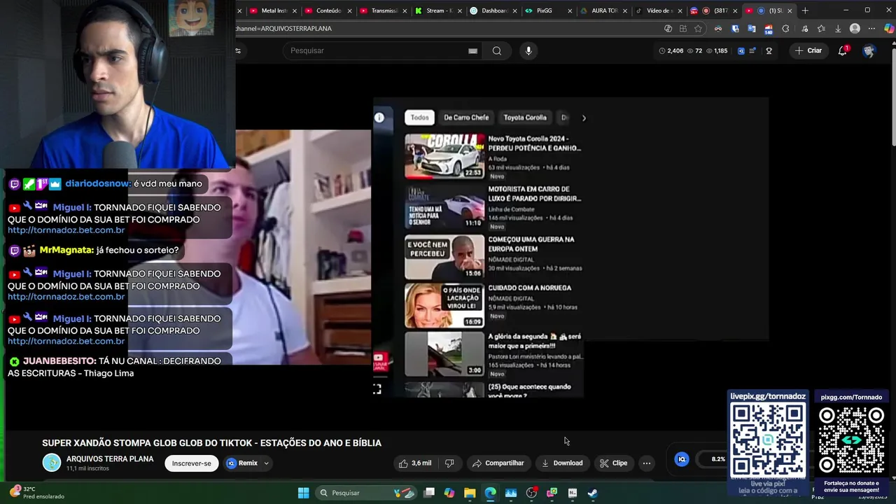Click the Criar create button
Image resolution: width=896 pixels, height=504 pixels.
click(x=808, y=50)
